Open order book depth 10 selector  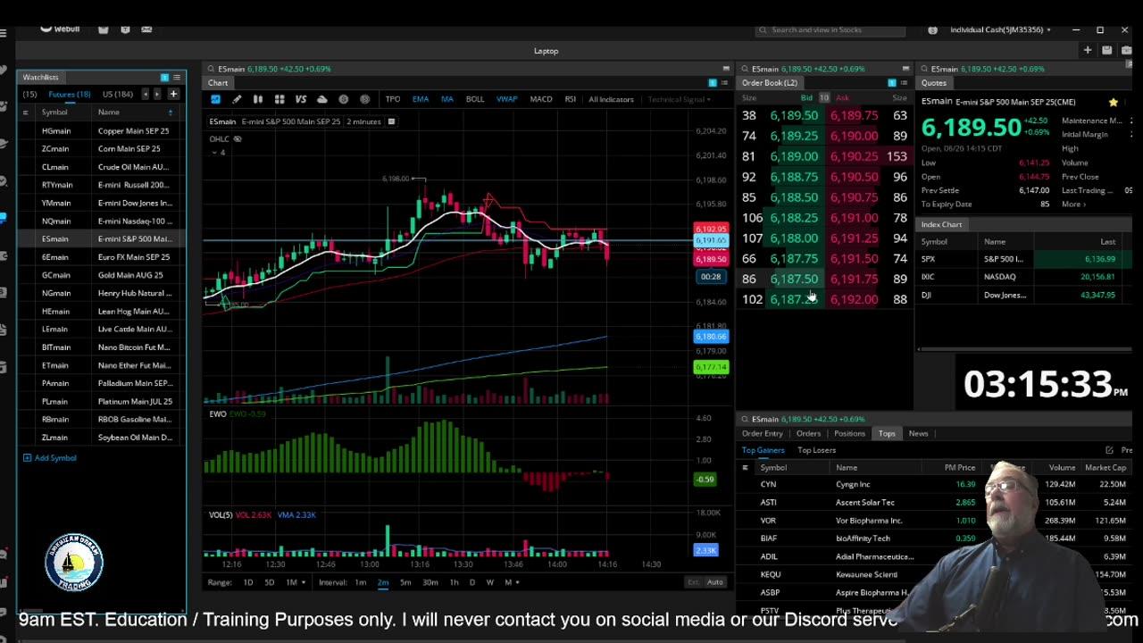[824, 97]
